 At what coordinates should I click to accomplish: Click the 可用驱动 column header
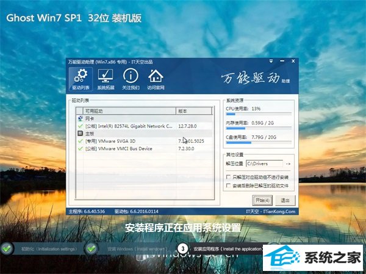(x=129, y=111)
